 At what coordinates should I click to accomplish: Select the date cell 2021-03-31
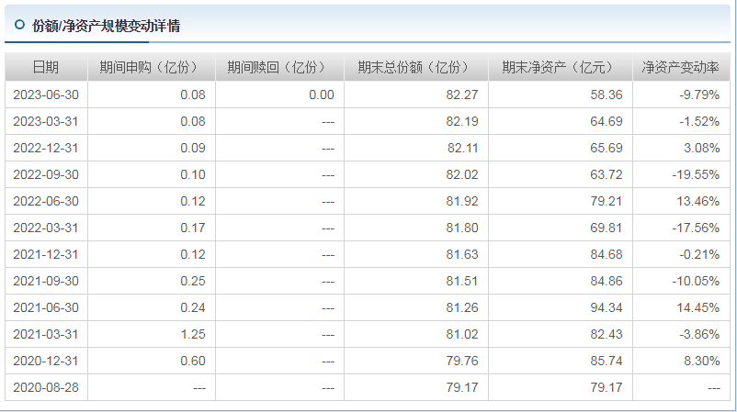(x=46, y=334)
